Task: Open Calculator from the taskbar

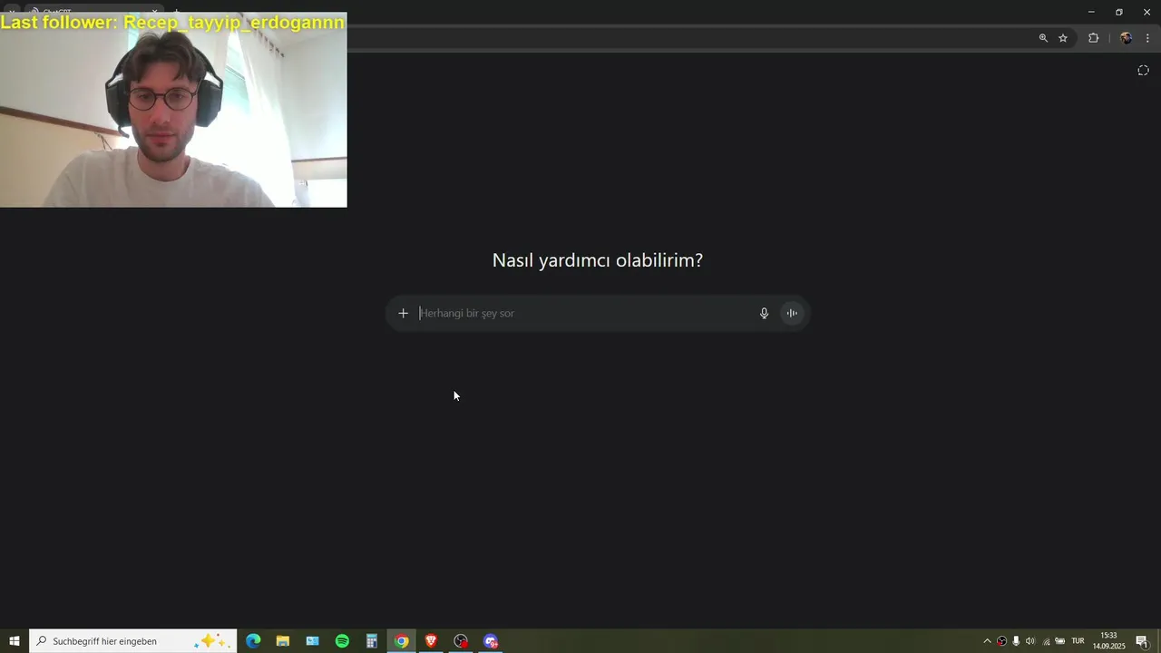Action: click(372, 641)
